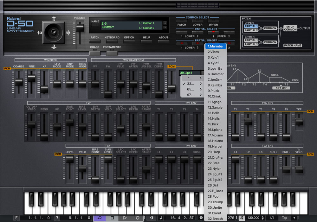This screenshot has width=317, height=222.
Task: Toggle the metronome click icon beside tempo
Action: pos(242,218)
